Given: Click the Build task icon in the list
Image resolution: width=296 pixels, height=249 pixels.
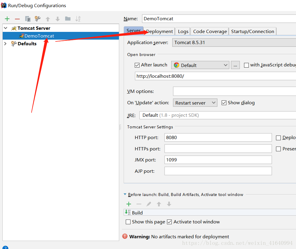Looking at the screenshot, I should (x=128, y=212).
